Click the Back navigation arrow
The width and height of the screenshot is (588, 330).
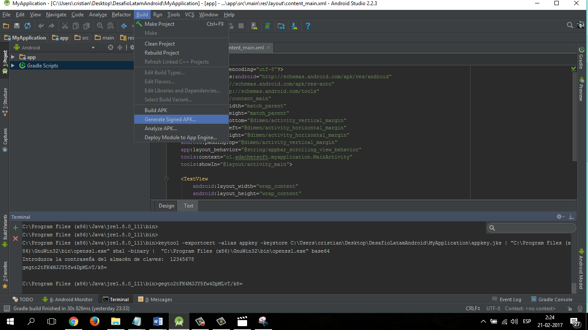124,26
